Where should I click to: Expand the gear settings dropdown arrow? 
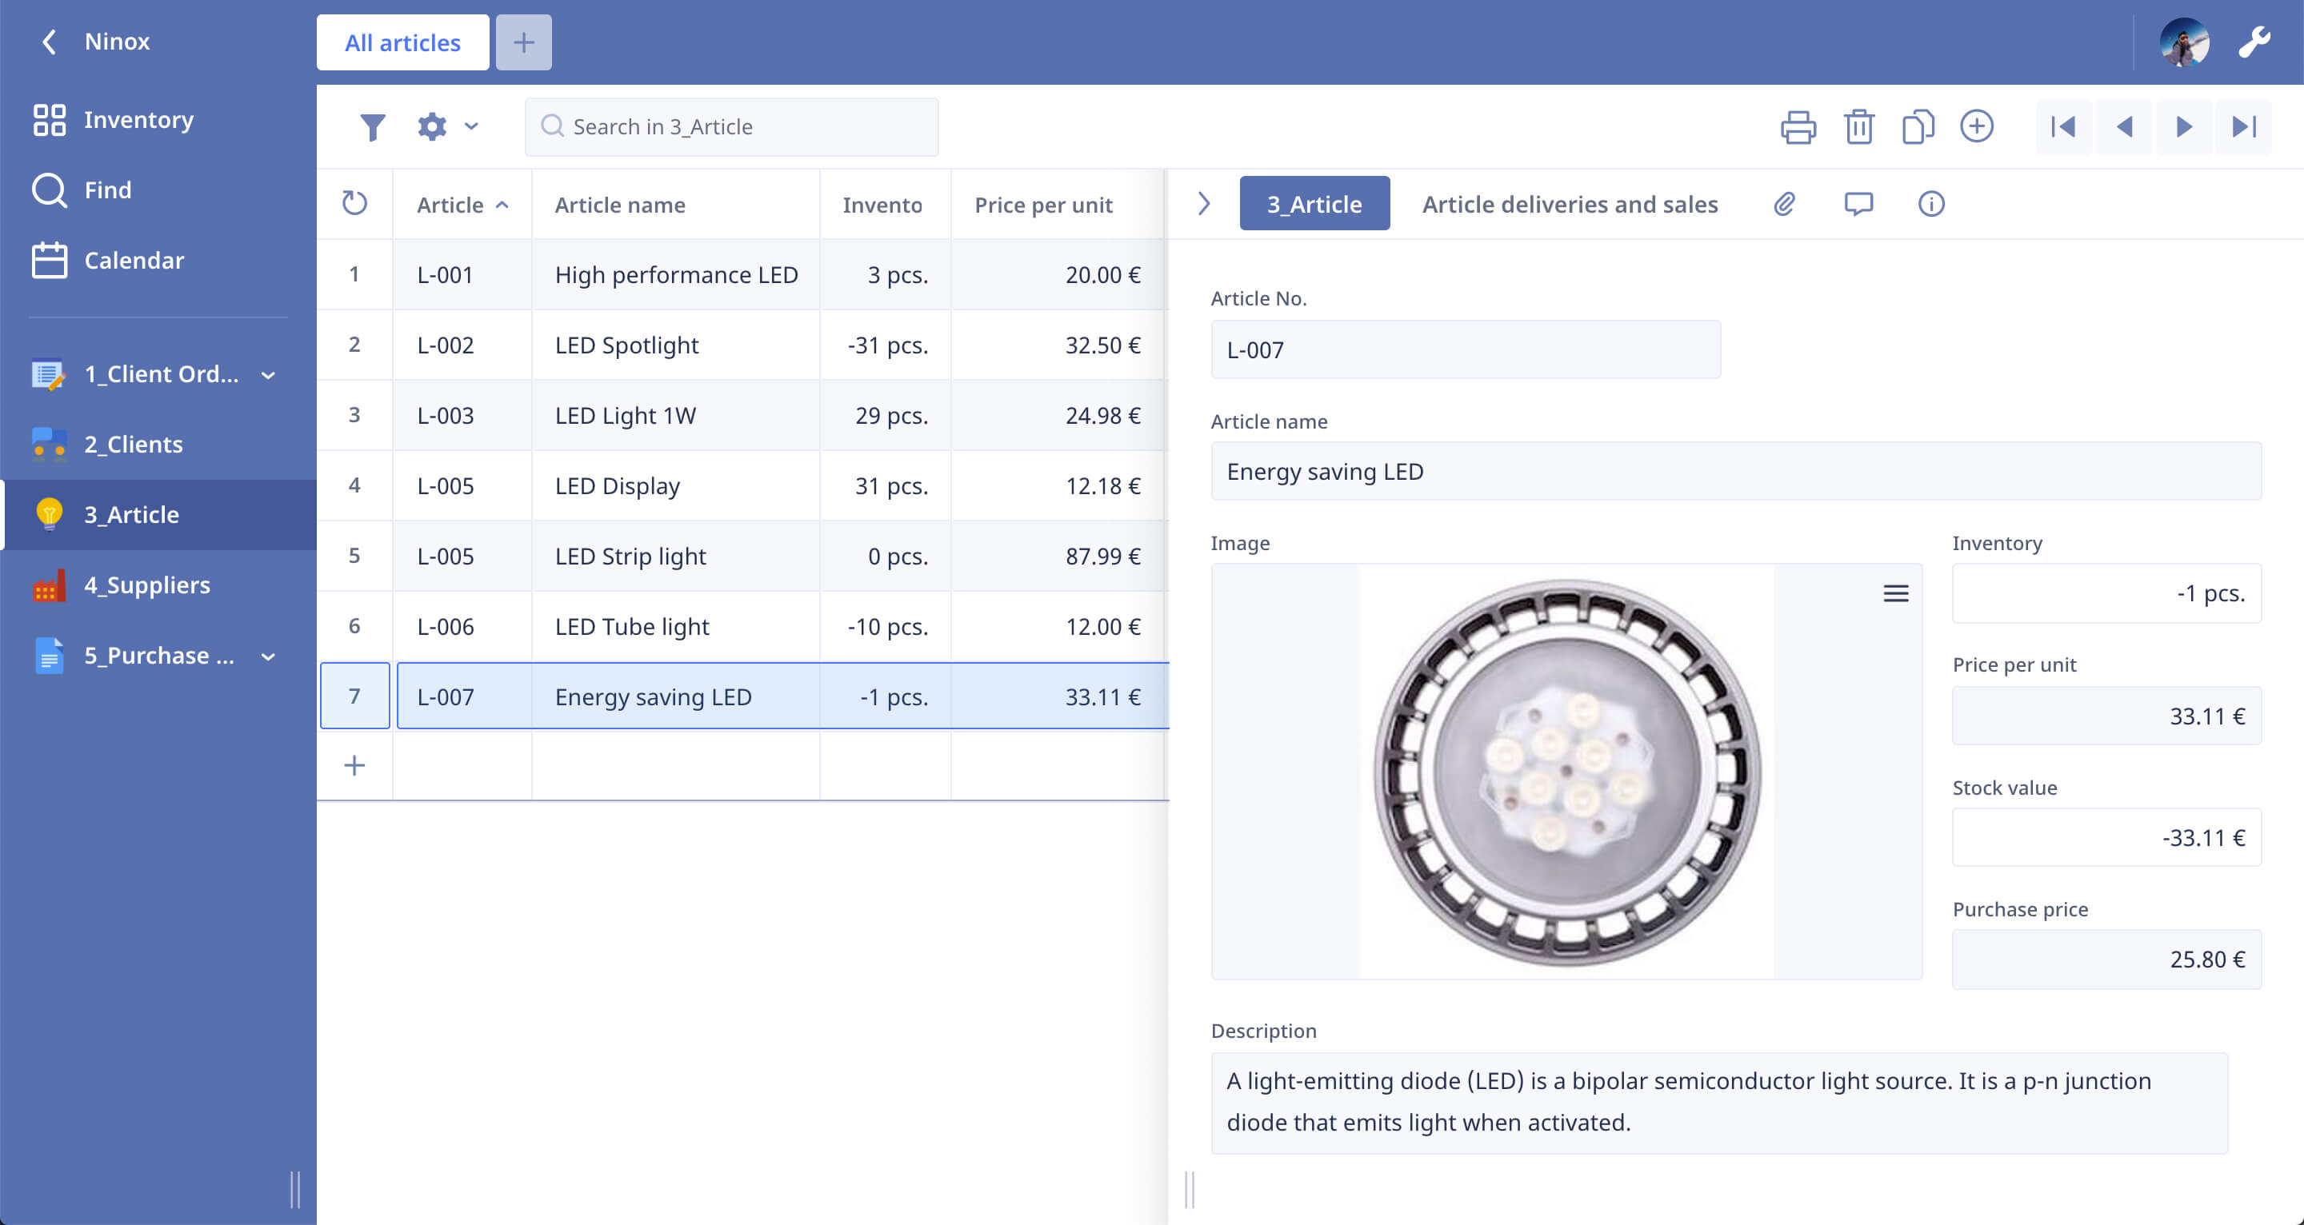[x=471, y=126]
